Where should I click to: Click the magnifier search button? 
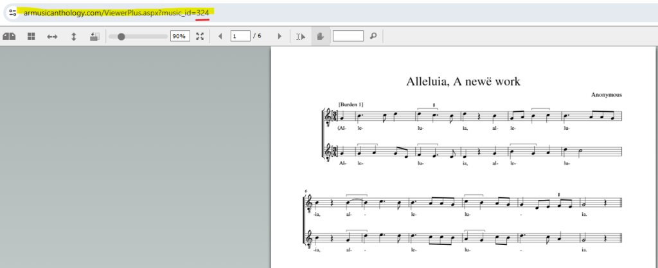pyautogui.click(x=373, y=36)
